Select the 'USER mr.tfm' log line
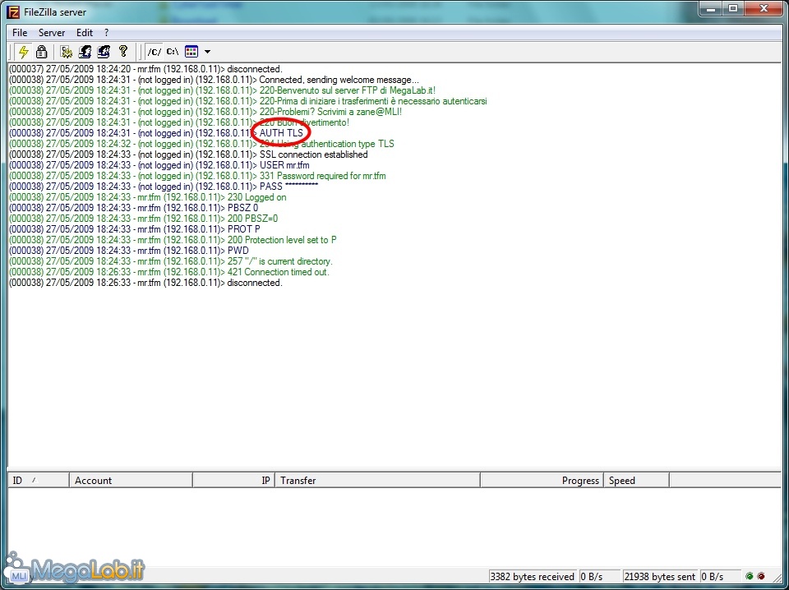 pyautogui.click(x=159, y=165)
